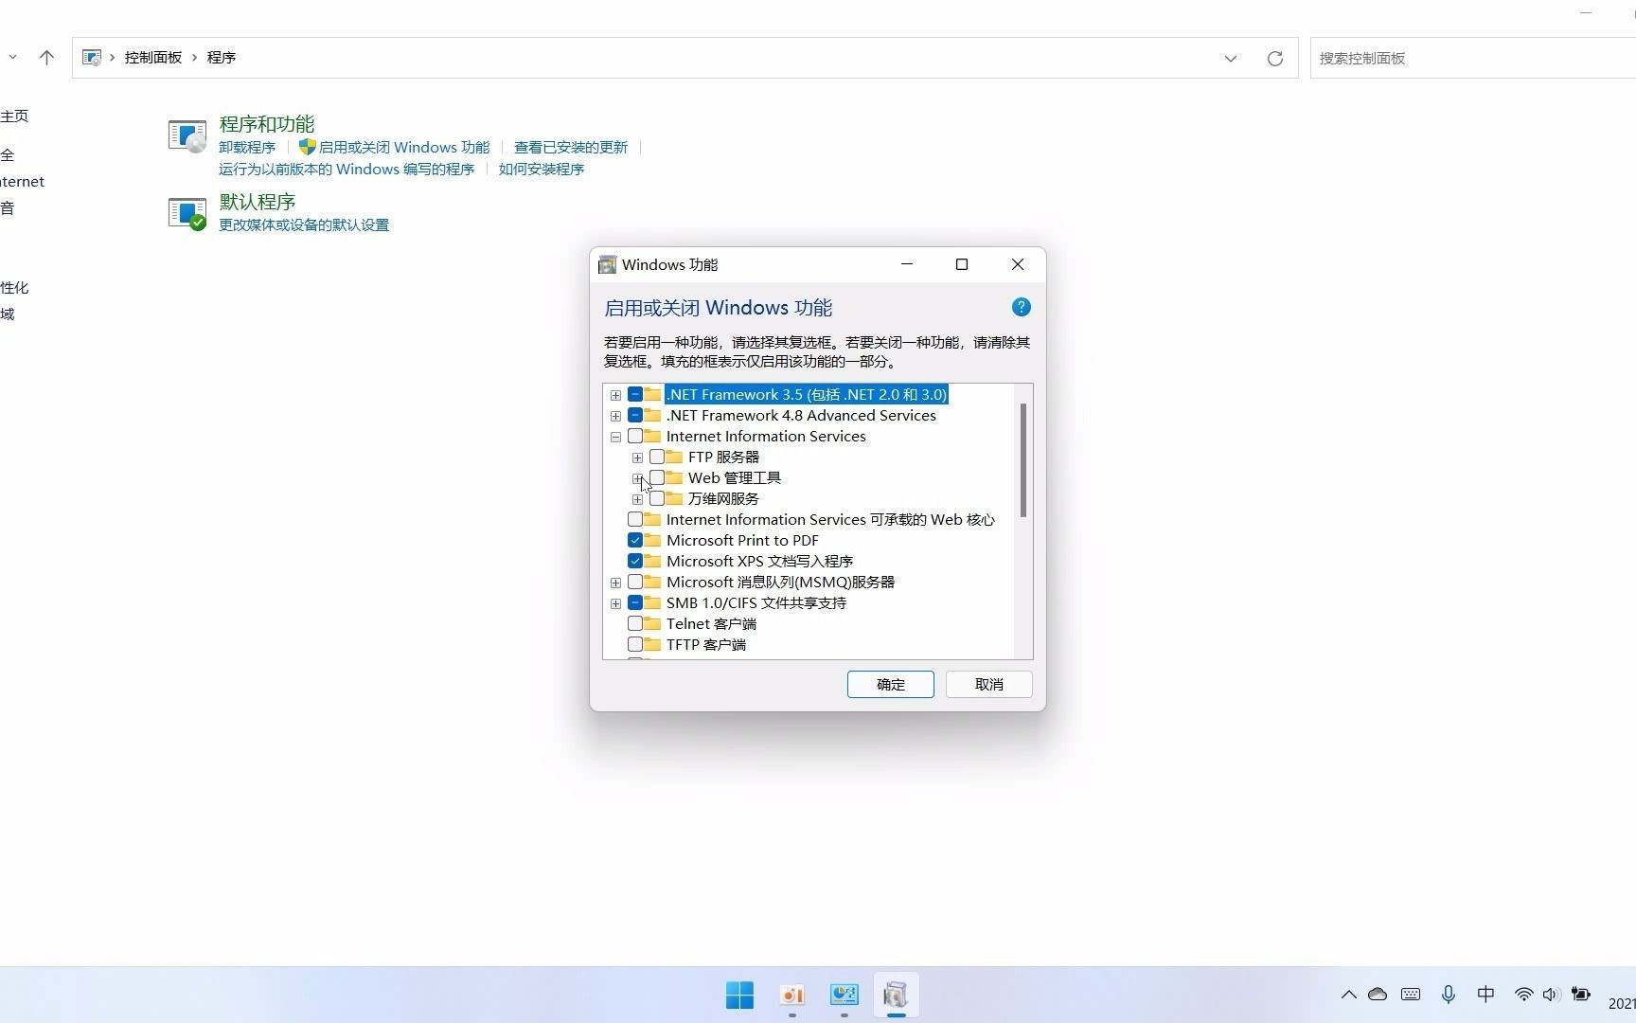
Task: Open the Windows Start menu
Action: [x=739, y=995]
